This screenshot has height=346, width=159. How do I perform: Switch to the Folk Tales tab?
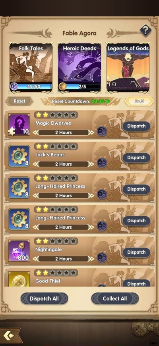pos(31,67)
